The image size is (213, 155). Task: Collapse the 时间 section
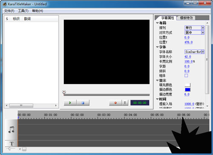[157, 99]
